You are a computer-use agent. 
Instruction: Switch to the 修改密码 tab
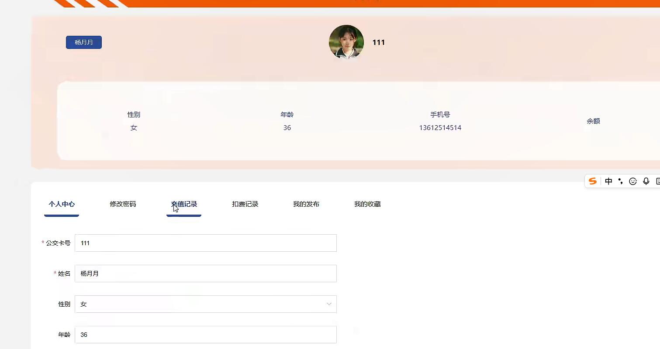click(x=122, y=204)
